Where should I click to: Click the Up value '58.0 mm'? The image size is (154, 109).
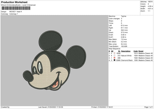124,30
